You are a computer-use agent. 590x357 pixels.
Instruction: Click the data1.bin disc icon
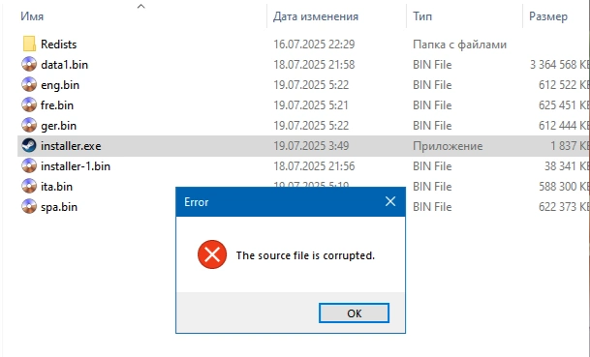coord(29,64)
